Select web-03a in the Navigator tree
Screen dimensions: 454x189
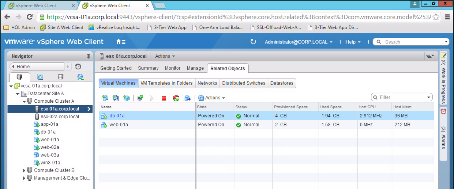(50, 155)
